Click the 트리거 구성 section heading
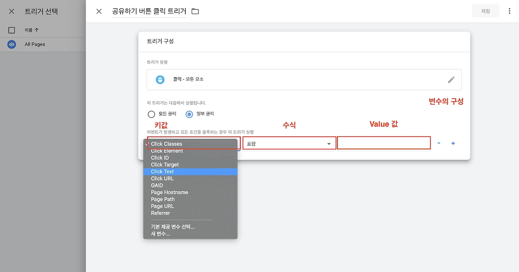This screenshot has width=519, height=272. pos(160,41)
